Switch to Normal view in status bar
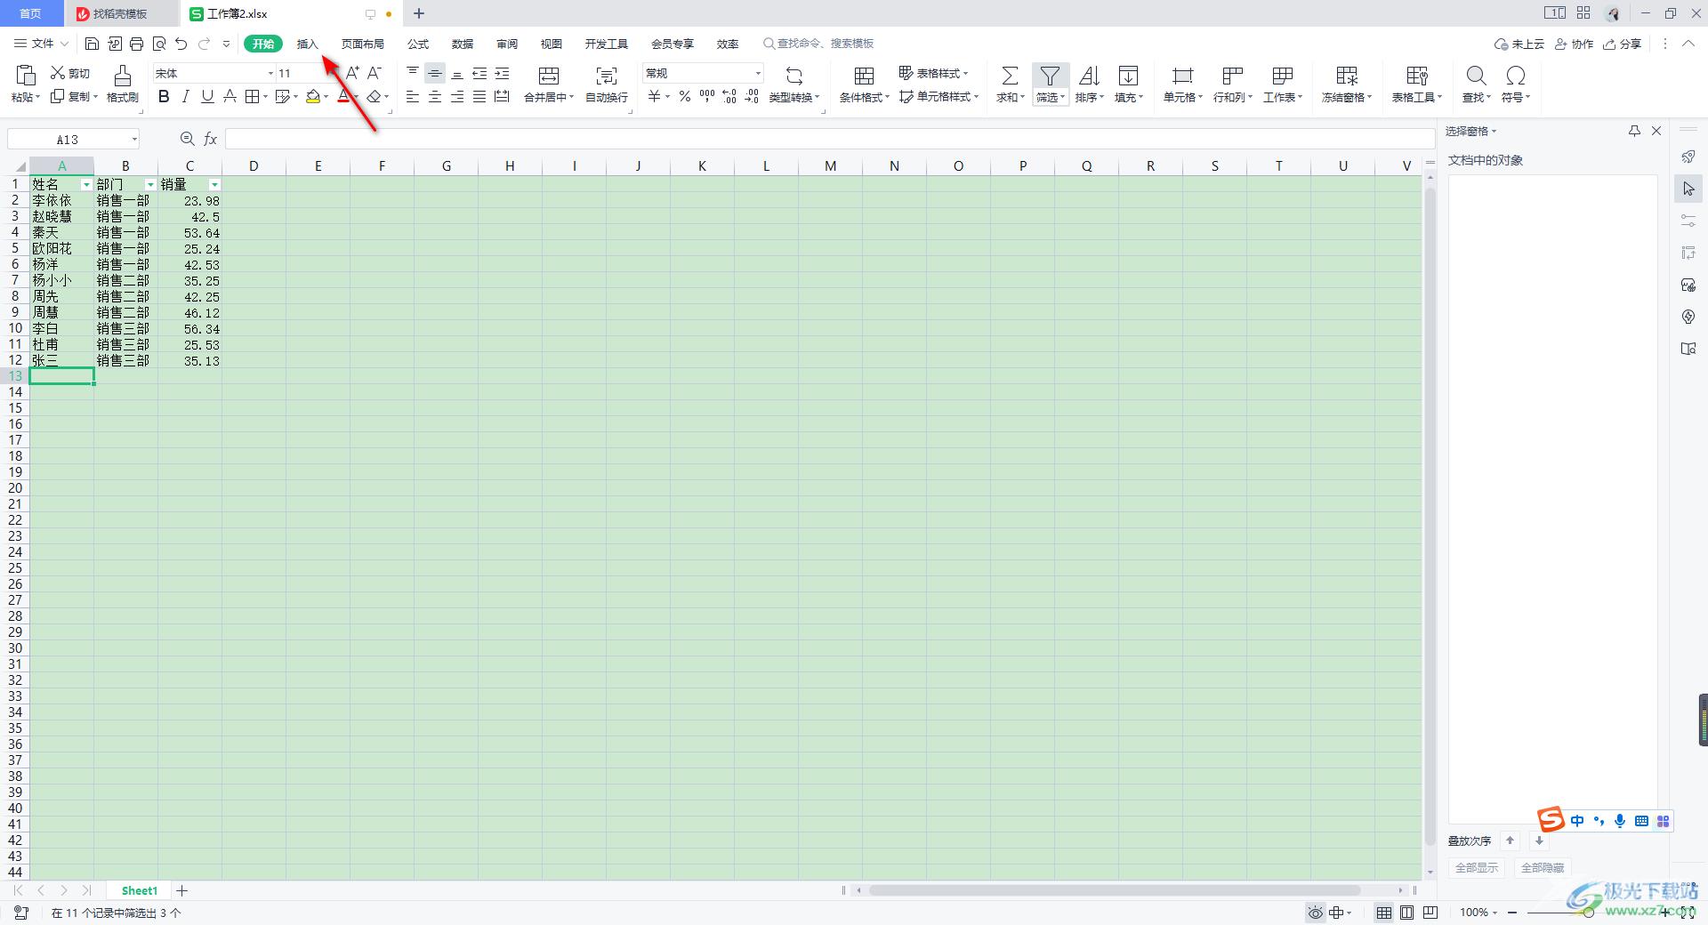This screenshot has height=925, width=1708. [x=1384, y=913]
